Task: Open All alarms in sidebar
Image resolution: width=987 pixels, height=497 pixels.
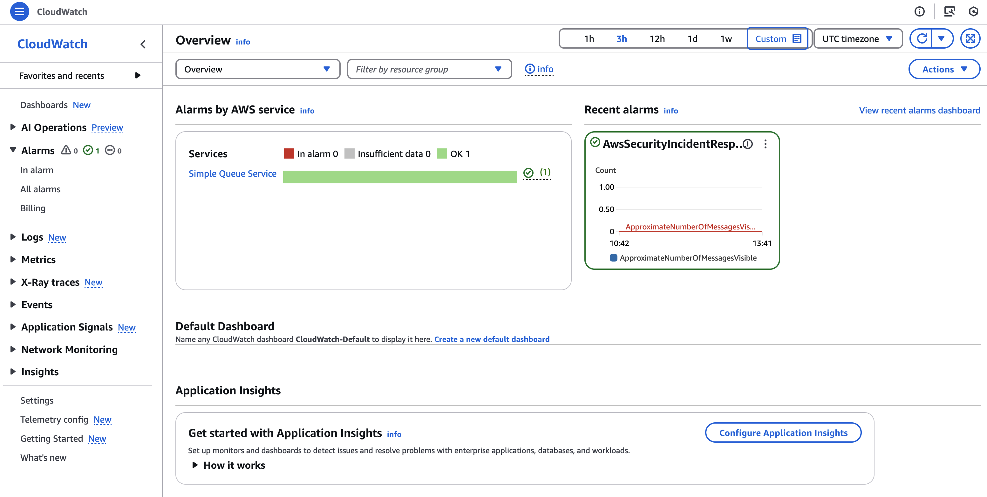Action: [40, 189]
